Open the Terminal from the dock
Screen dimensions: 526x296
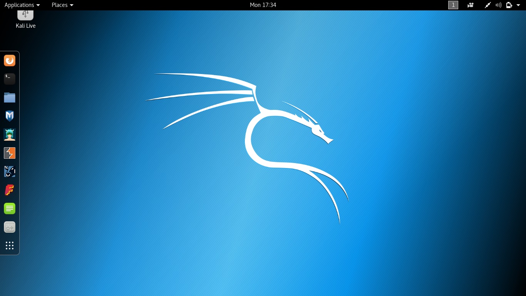[10, 79]
